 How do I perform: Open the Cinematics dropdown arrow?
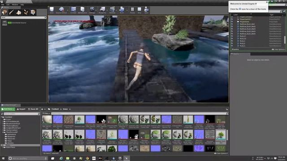point(117,10)
